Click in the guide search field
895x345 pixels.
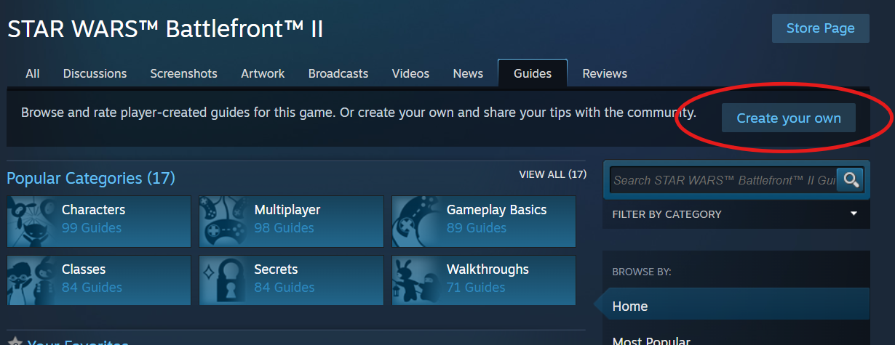(723, 179)
